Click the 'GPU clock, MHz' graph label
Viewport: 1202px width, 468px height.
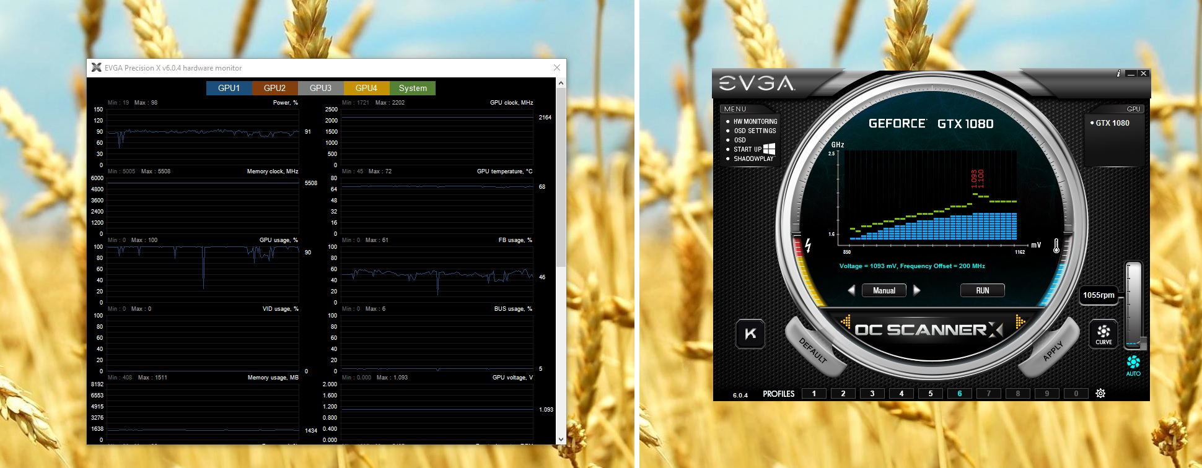pyautogui.click(x=511, y=103)
